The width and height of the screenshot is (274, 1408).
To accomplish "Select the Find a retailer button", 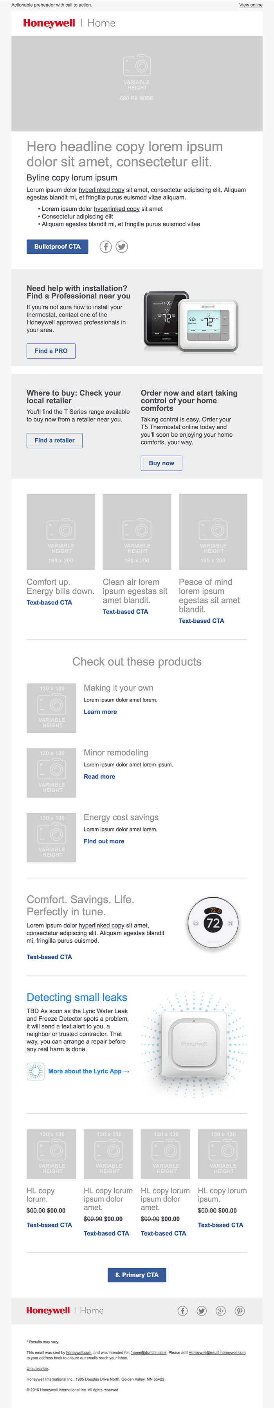I will 54,441.
